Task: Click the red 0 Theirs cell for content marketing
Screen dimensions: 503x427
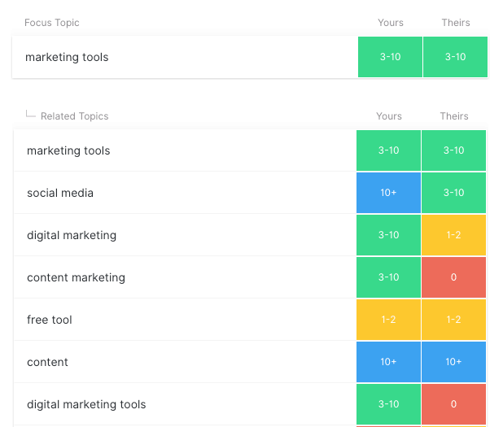Action: click(454, 277)
